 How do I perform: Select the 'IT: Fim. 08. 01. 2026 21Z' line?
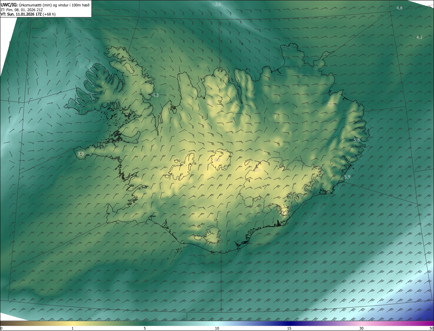click(x=21, y=10)
